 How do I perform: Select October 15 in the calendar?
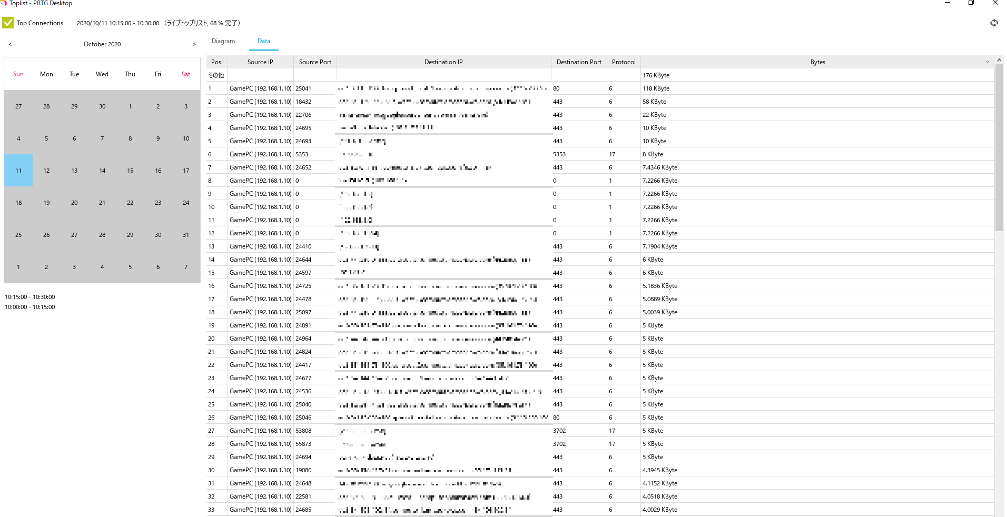tap(130, 171)
